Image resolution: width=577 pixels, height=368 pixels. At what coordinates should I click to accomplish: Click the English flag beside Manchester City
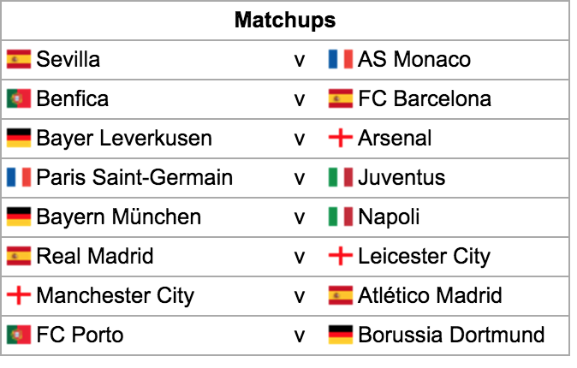point(19,296)
